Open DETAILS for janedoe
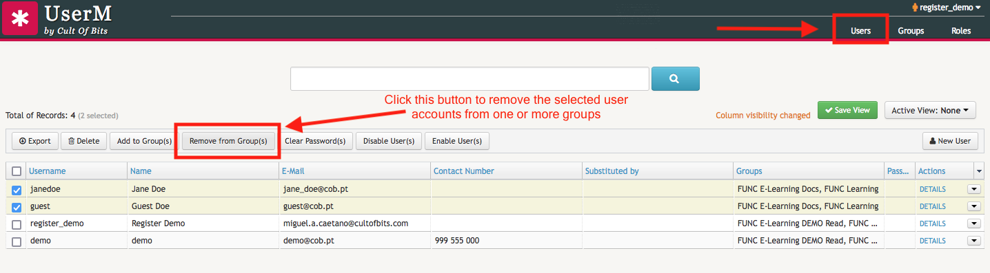Viewport: 990px width, 273px height. click(x=932, y=189)
